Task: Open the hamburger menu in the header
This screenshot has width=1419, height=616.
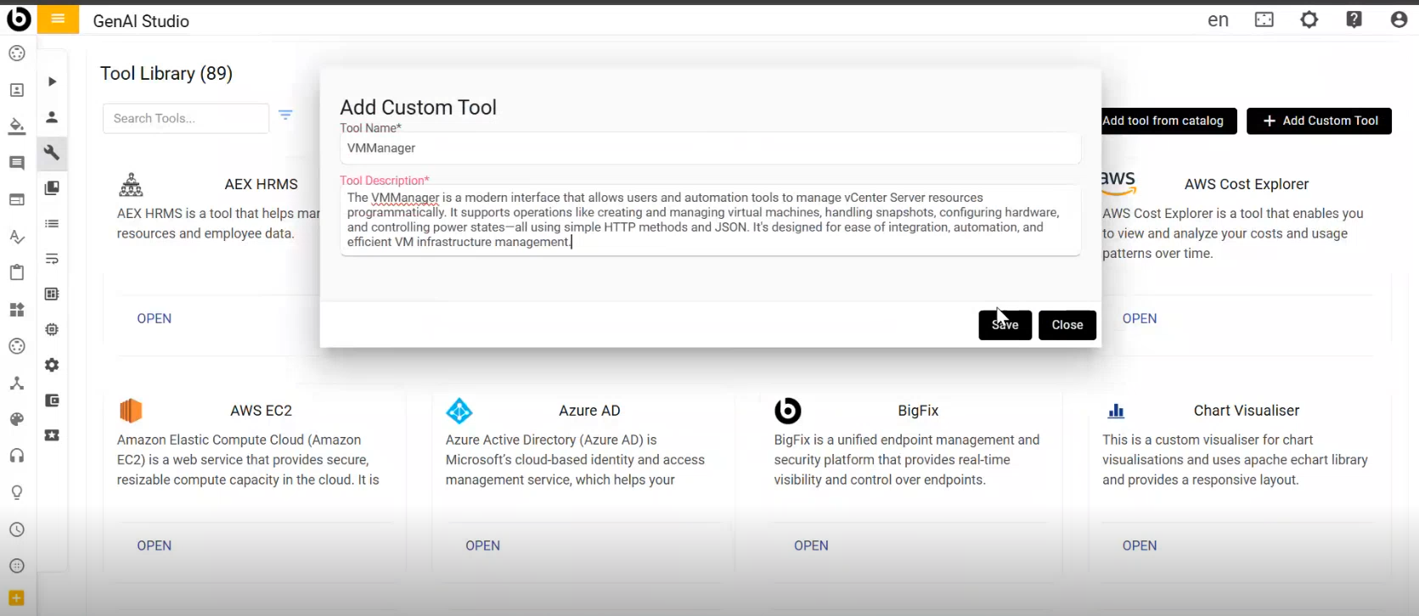Action: point(58,19)
